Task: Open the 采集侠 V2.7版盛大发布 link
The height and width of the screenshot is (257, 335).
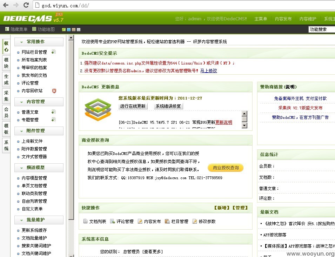Action: [300, 108]
